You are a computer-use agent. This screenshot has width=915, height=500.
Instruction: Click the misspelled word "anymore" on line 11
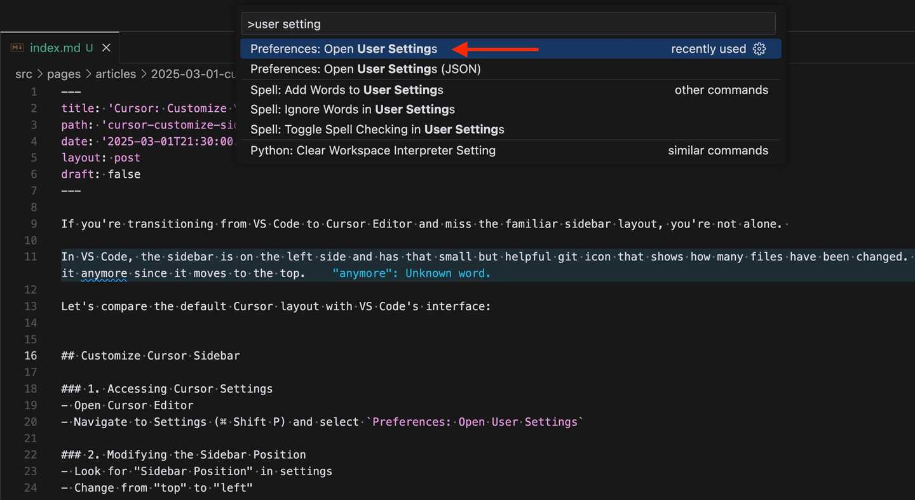click(x=104, y=273)
